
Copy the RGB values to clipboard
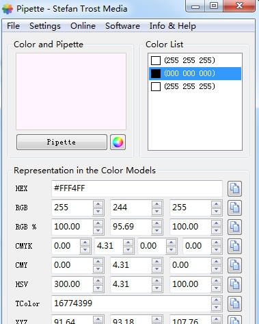coord(234,208)
